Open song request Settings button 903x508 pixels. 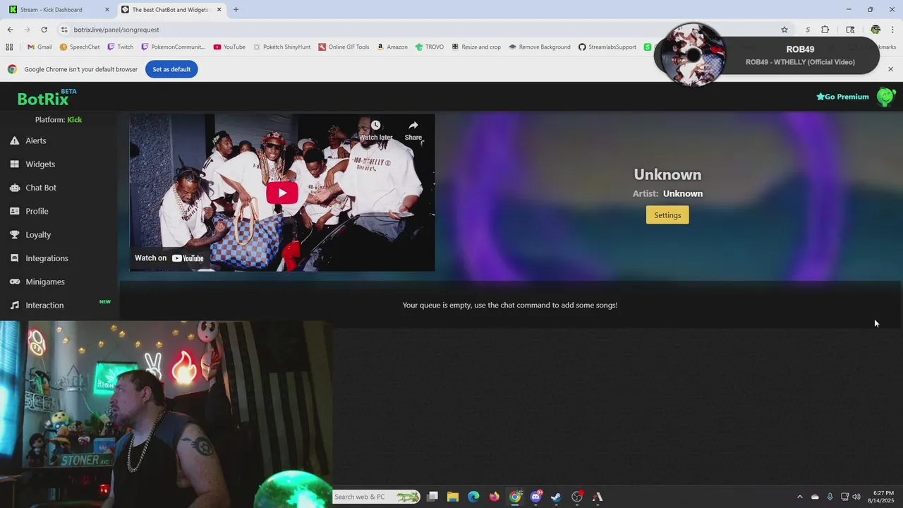tap(667, 215)
